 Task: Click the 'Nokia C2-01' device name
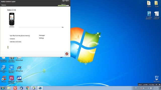click(x=12, y=10)
